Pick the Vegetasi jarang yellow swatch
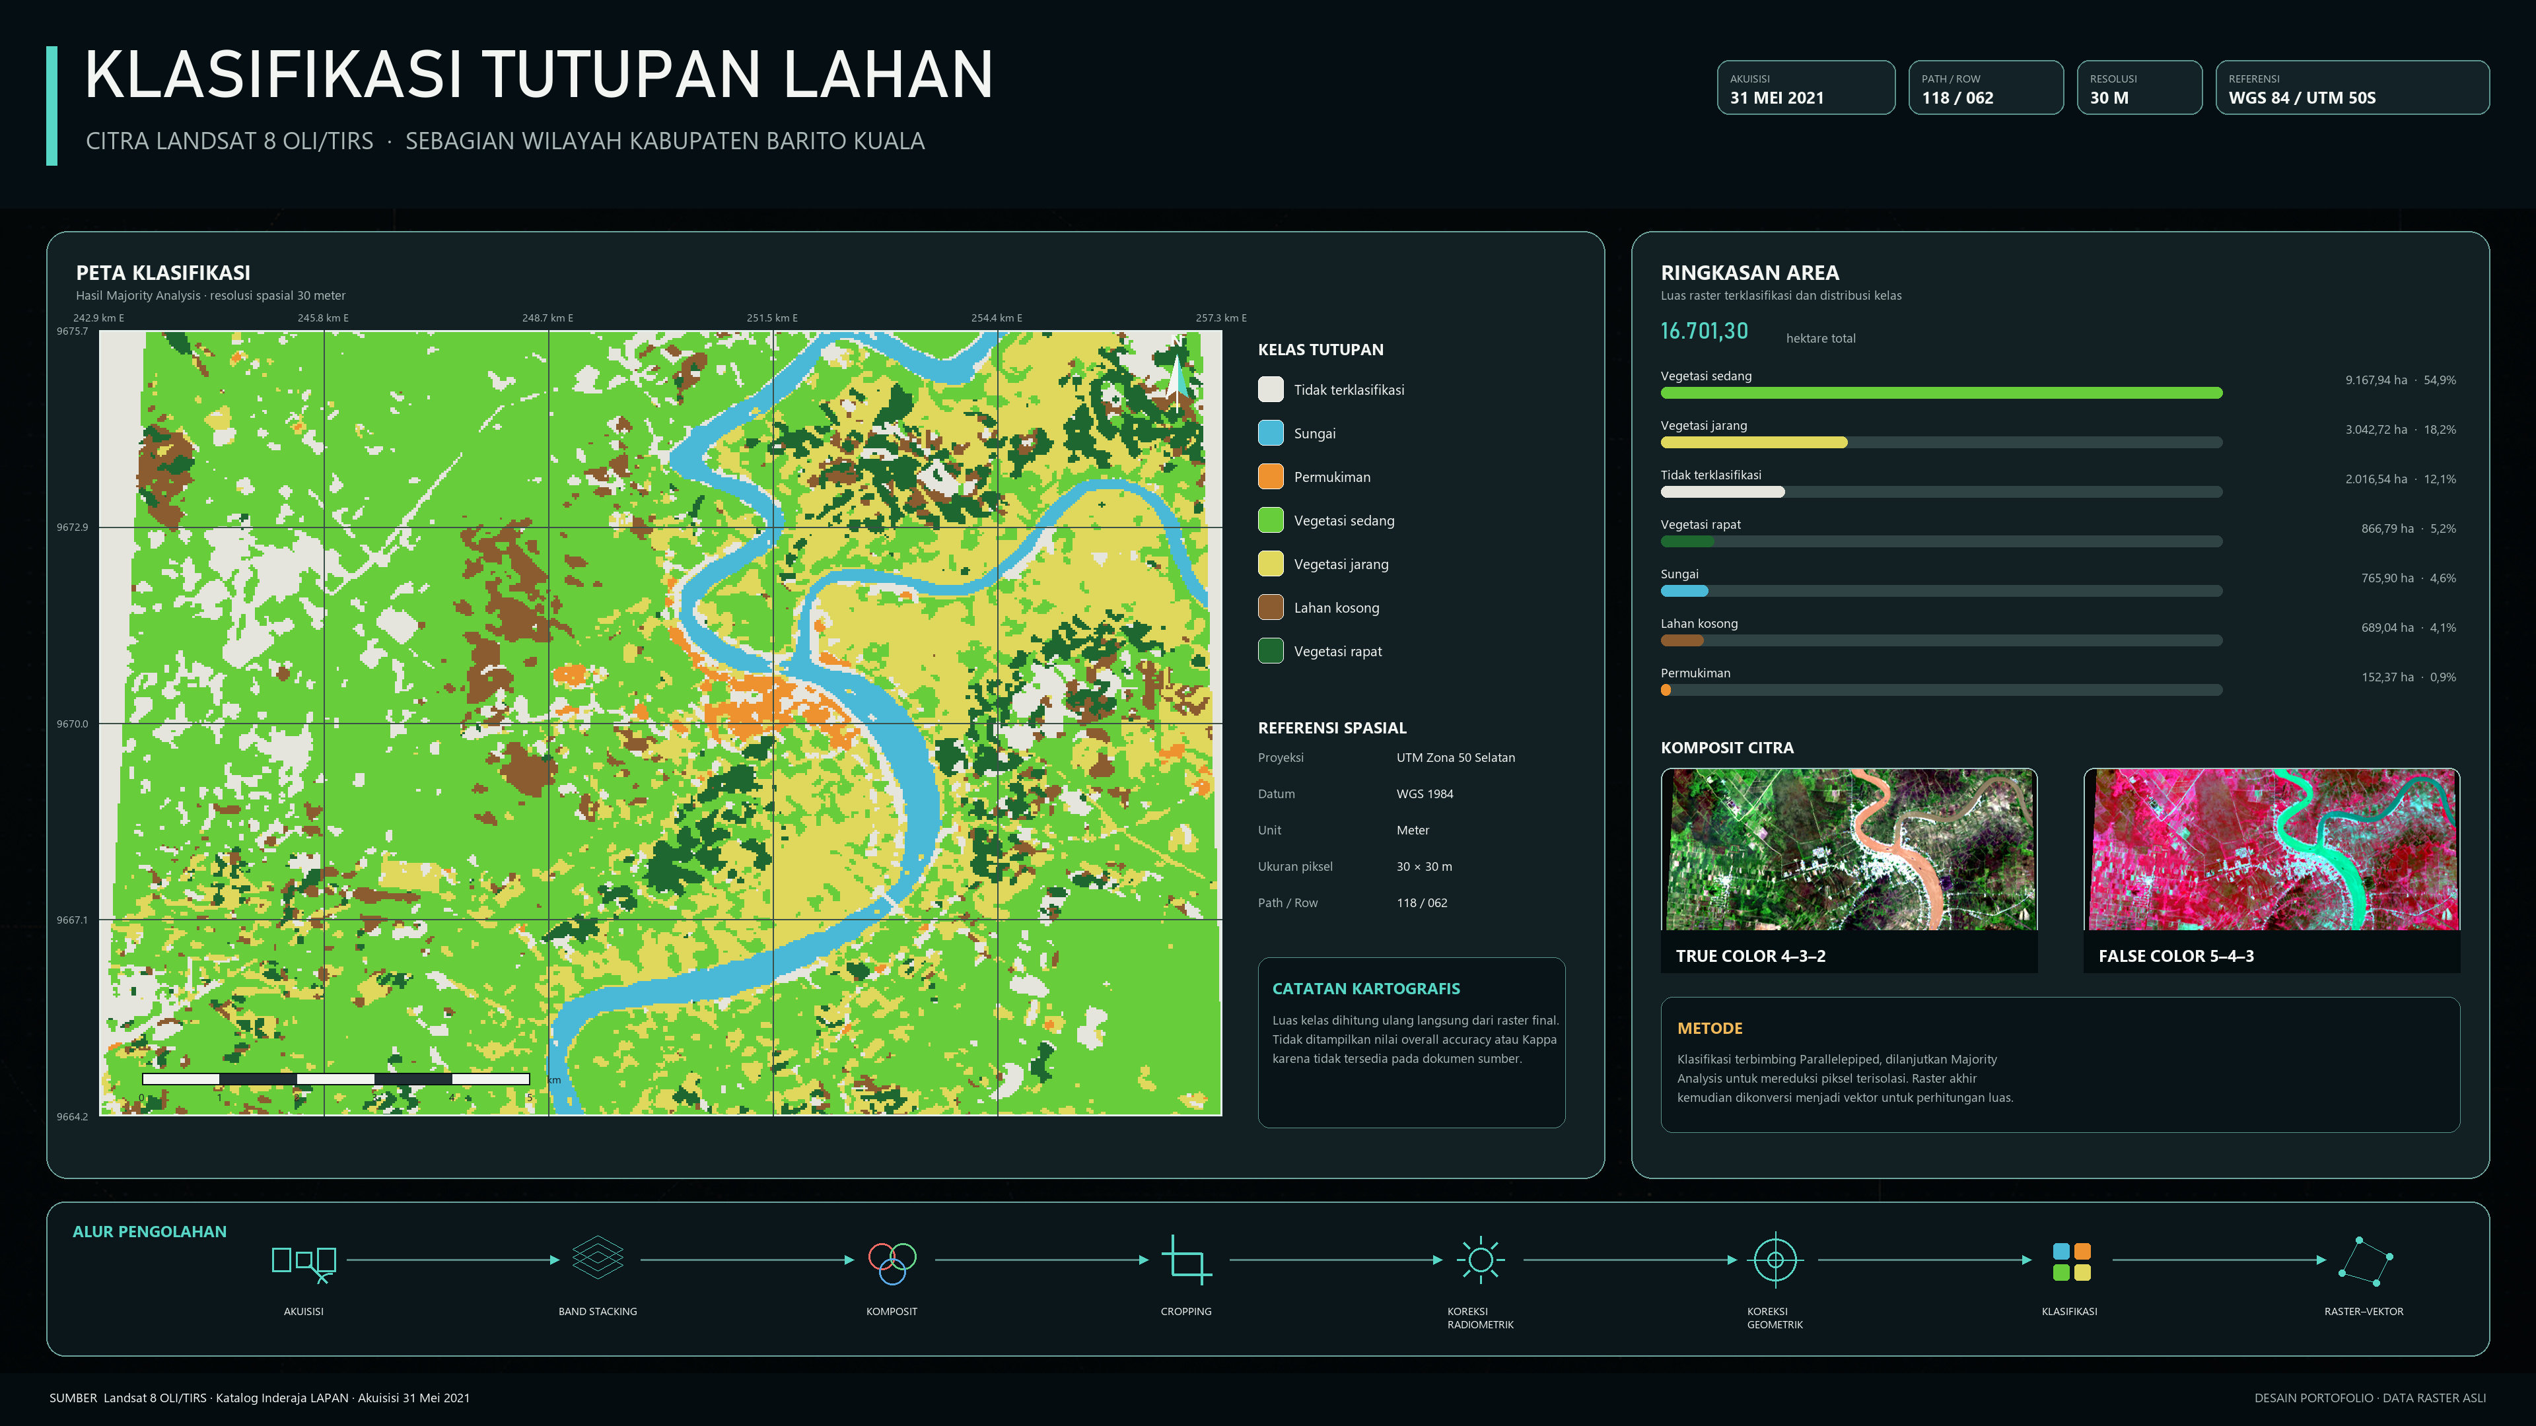The width and height of the screenshot is (2536, 1426). point(1271,564)
